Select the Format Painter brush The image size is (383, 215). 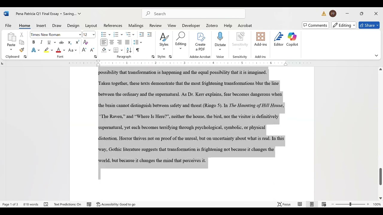22,50
